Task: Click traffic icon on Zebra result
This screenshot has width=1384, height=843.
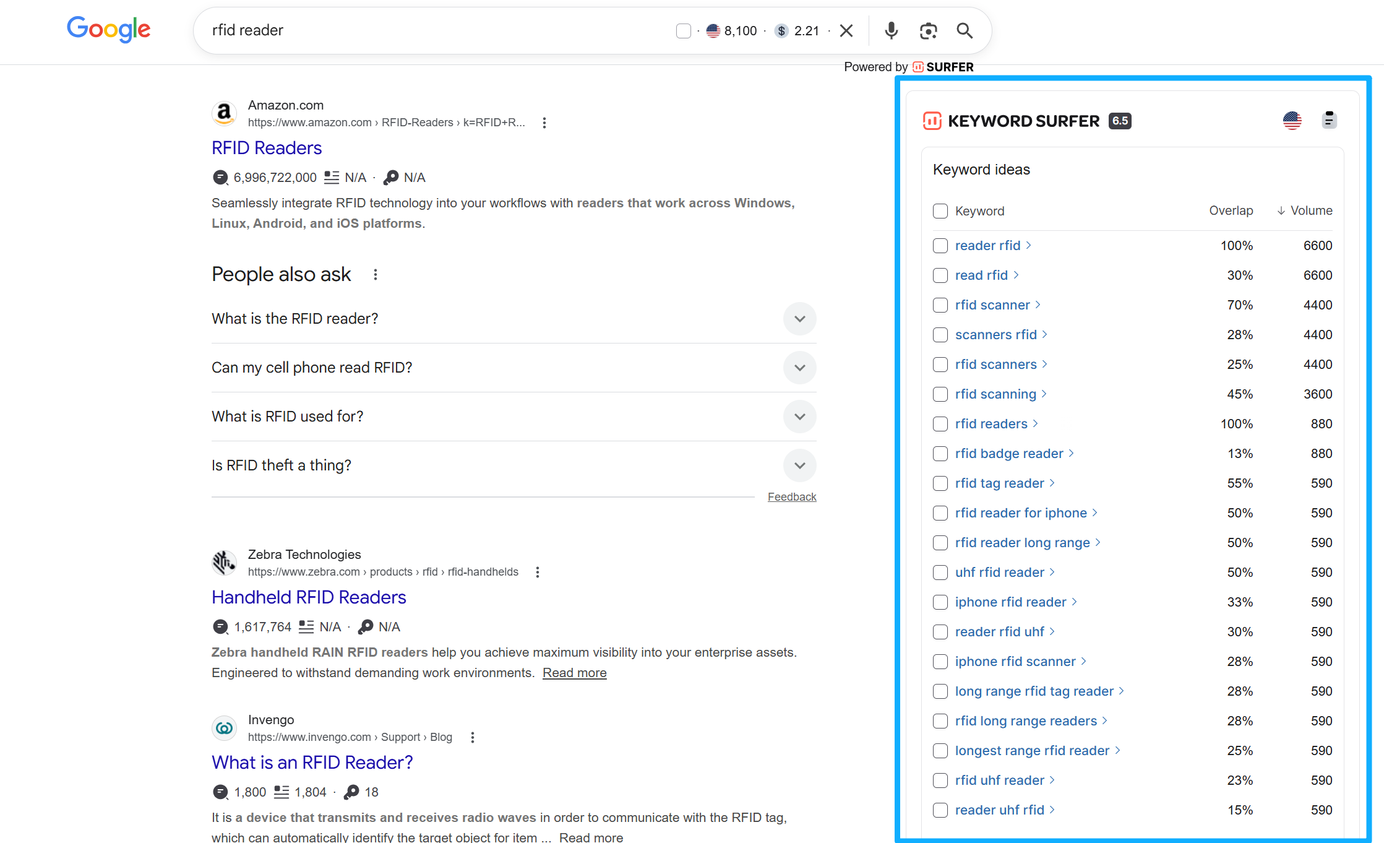Action: 220,627
